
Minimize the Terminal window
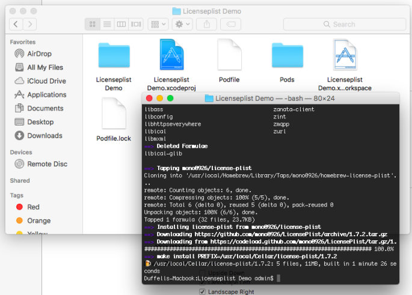tap(160, 99)
